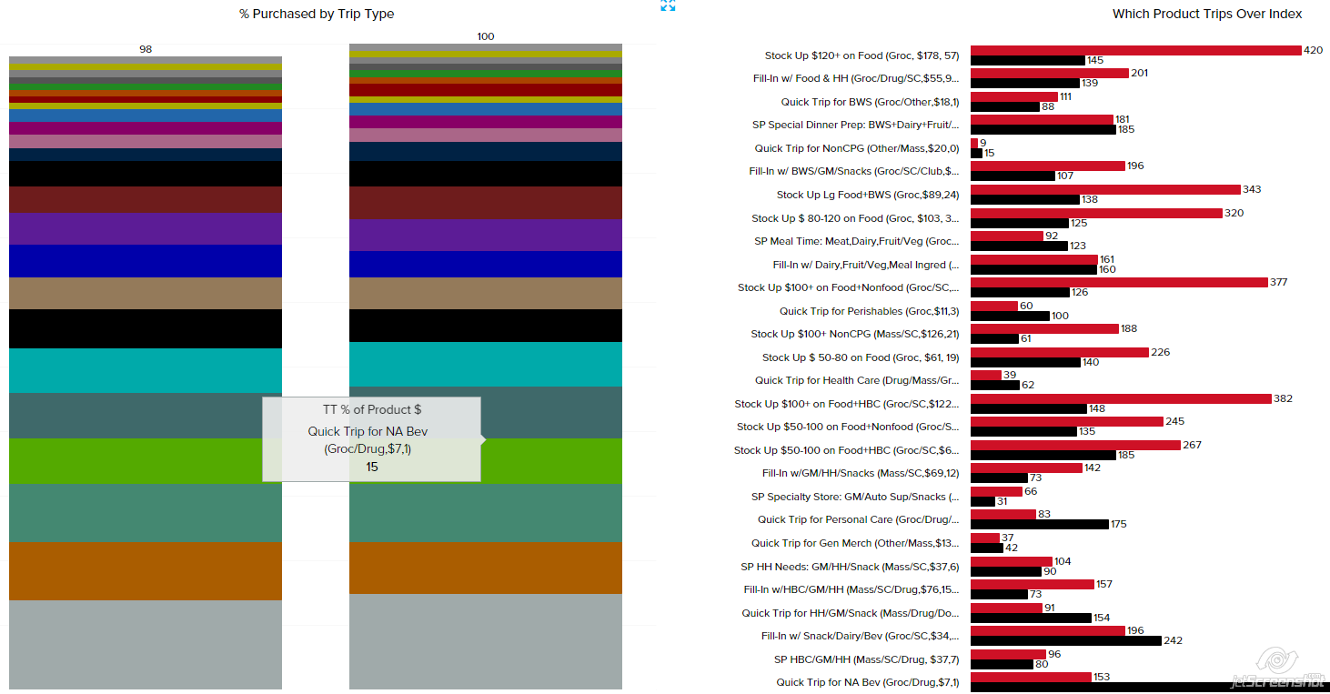1330x694 pixels.
Task: Select the cyan teal segment in left column
Action: pos(146,370)
